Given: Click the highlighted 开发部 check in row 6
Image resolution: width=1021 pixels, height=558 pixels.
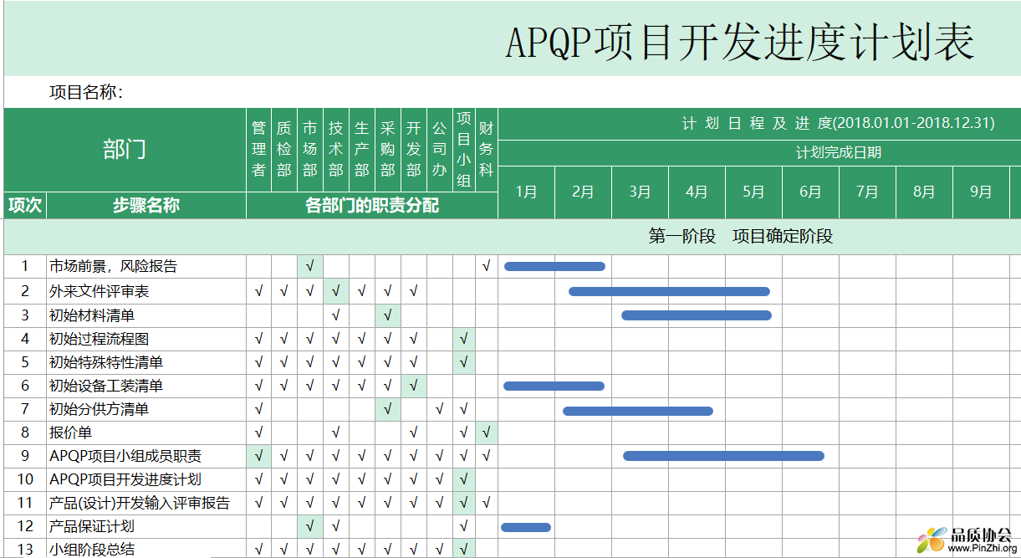Looking at the screenshot, I should tap(414, 386).
